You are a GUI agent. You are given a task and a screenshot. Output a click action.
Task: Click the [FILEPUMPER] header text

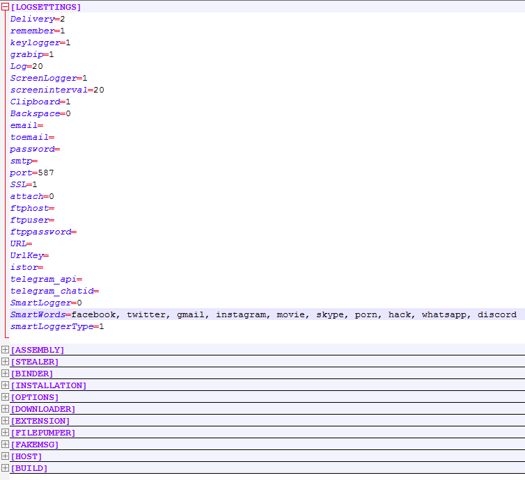43,433
